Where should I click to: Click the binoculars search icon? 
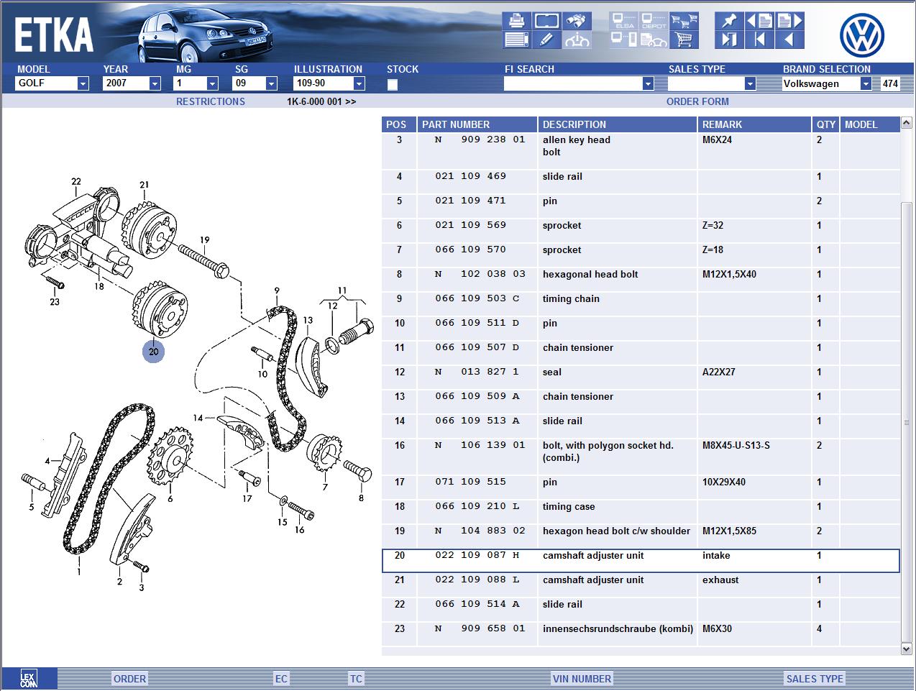tap(577, 20)
